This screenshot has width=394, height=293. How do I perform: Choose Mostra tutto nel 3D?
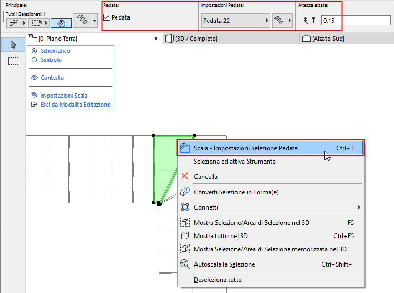coord(271,236)
